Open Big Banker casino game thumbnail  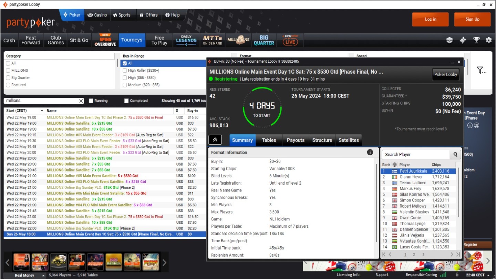[x=114, y=262]
